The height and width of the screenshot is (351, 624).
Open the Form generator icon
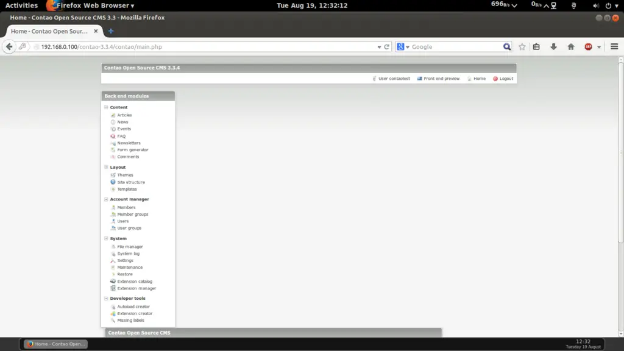point(113,150)
